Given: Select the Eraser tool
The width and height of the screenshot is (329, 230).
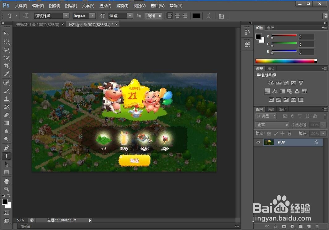Looking at the screenshot, I should tap(7, 115).
